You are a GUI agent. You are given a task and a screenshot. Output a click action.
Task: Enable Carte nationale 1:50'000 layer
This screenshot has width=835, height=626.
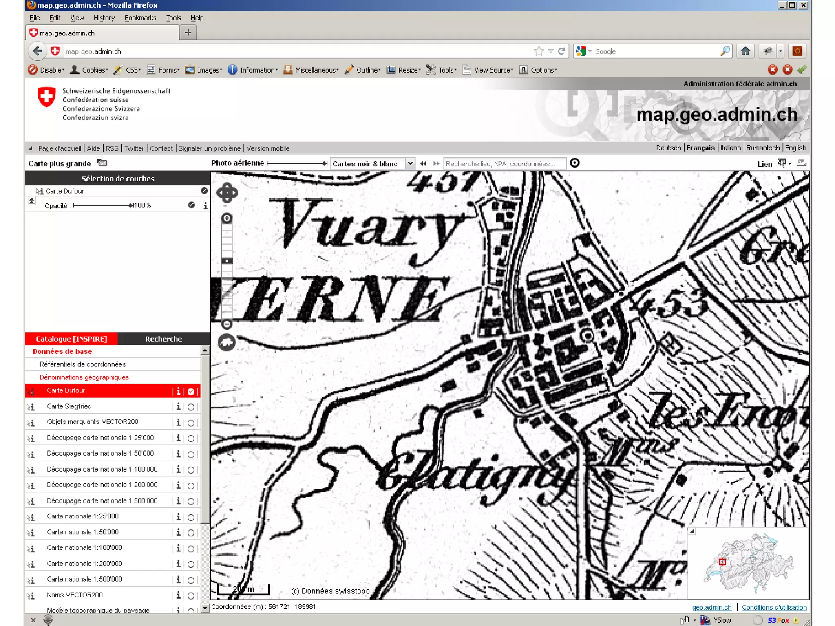[x=191, y=533]
